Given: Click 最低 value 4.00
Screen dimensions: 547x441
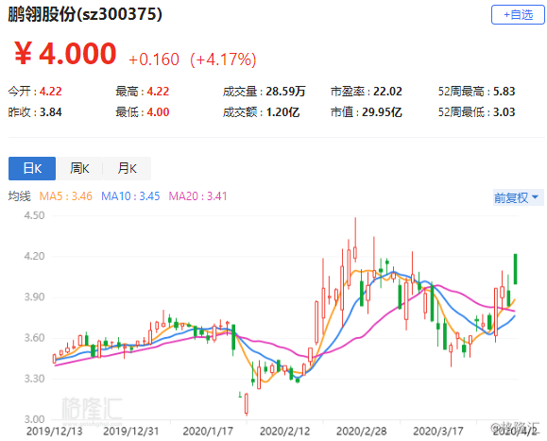Looking at the screenshot, I should (x=158, y=112).
